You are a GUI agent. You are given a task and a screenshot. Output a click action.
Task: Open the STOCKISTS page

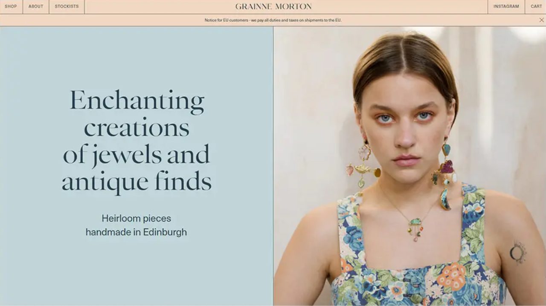click(67, 6)
